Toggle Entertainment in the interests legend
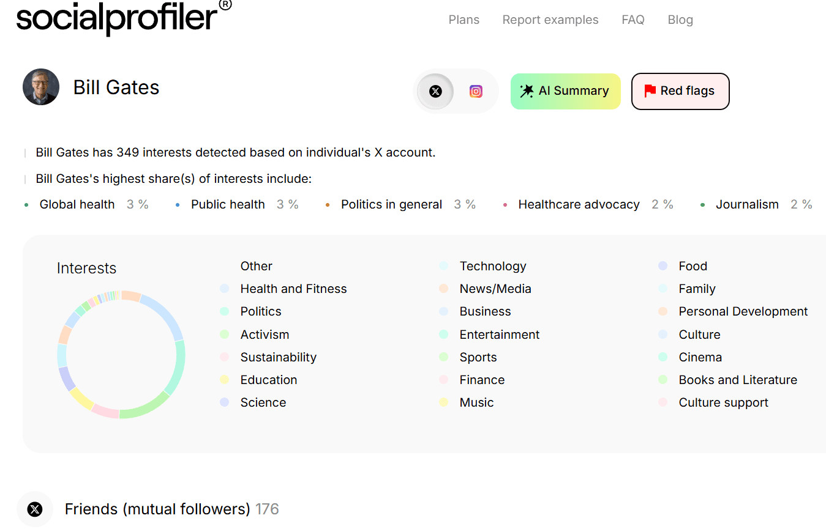Image resolution: width=826 pixels, height=529 pixels. (443, 335)
